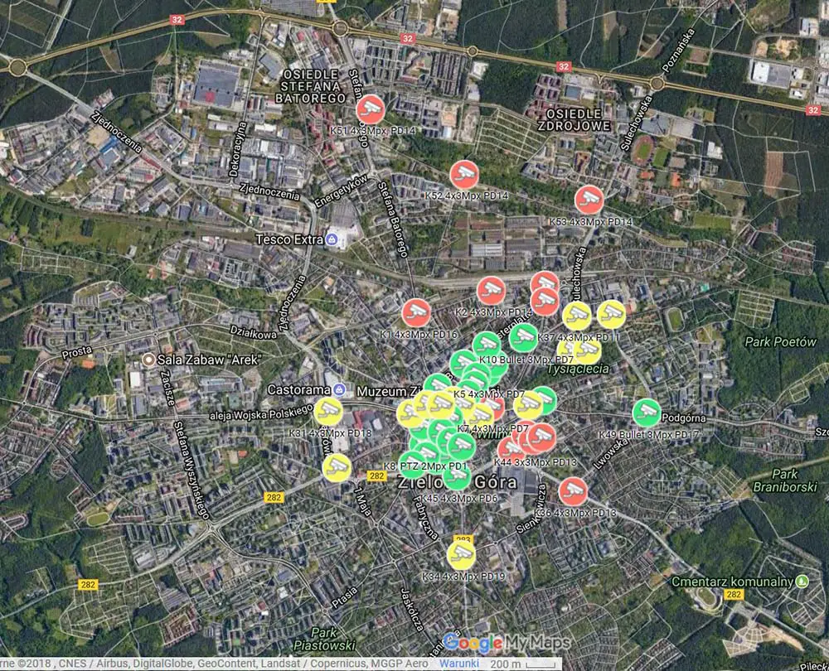Image resolution: width=829 pixels, height=671 pixels.
Task: Click the Google My Maps logo
Action: (x=506, y=644)
